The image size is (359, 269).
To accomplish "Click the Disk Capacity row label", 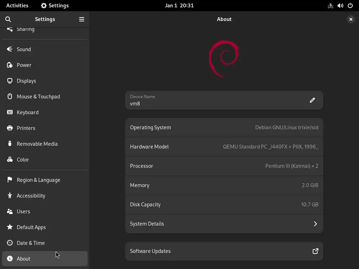I will 145,205.
